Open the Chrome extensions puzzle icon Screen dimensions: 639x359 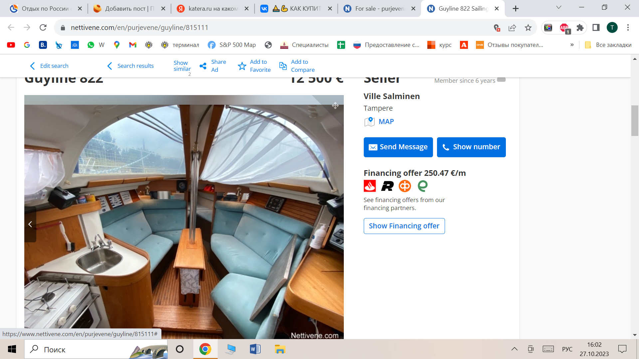pos(580,28)
